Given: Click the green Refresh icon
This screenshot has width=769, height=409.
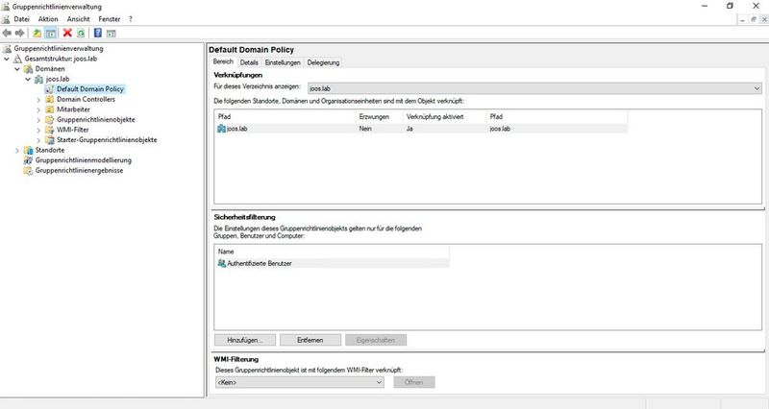Looking at the screenshot, I should coord(81,33).
